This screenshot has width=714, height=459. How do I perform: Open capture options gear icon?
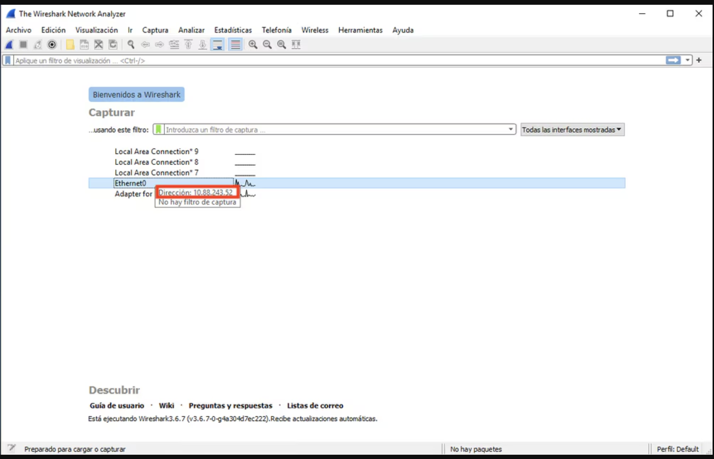[x=52, y=45]
